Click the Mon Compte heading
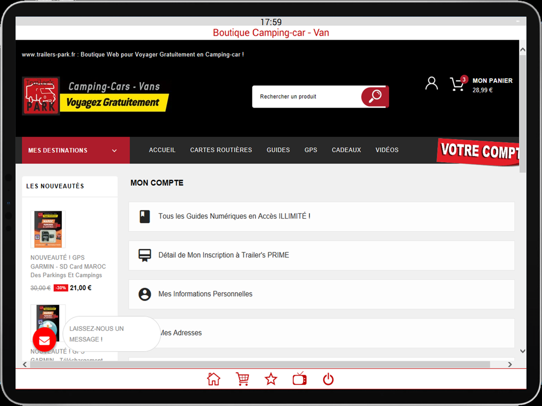The height and width of the screenshot is (406, 542). (x=157, y=183)
